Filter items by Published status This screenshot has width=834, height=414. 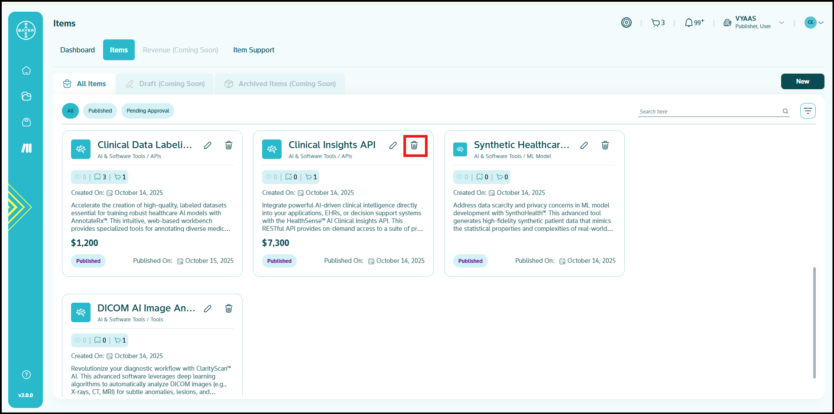click(100, 111)
